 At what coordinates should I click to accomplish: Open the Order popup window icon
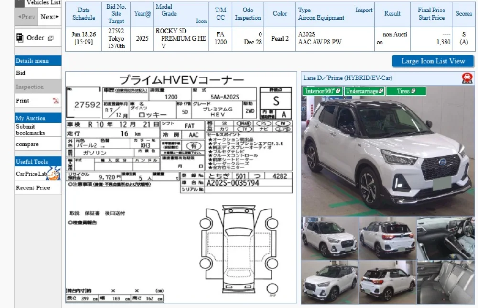51,38
